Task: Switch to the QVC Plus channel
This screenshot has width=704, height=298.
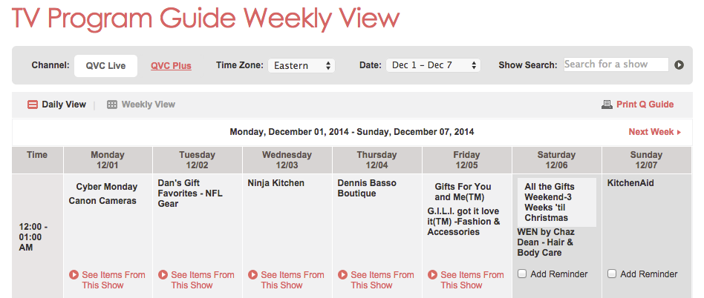Action: pos(171,66)
